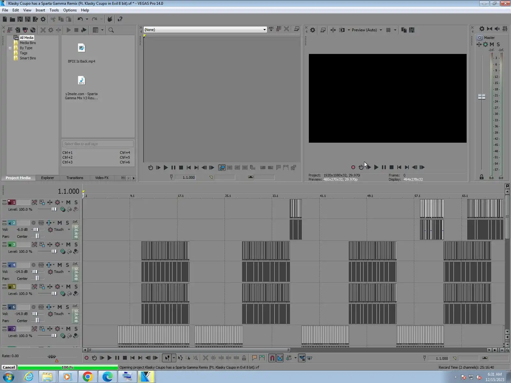Click the timeline Record button
Screen dimensions: 511x383
click(87, 358)
